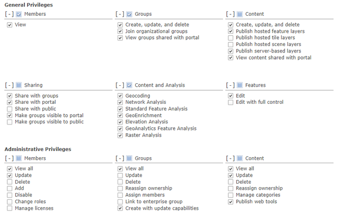Toggle all Content and Analysis privileges
This screenshot has height=217, width=339.
129,85
